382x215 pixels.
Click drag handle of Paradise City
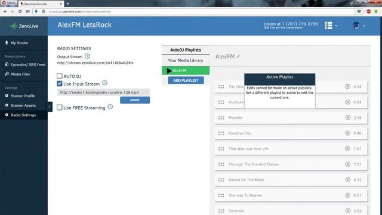[221, 133]
